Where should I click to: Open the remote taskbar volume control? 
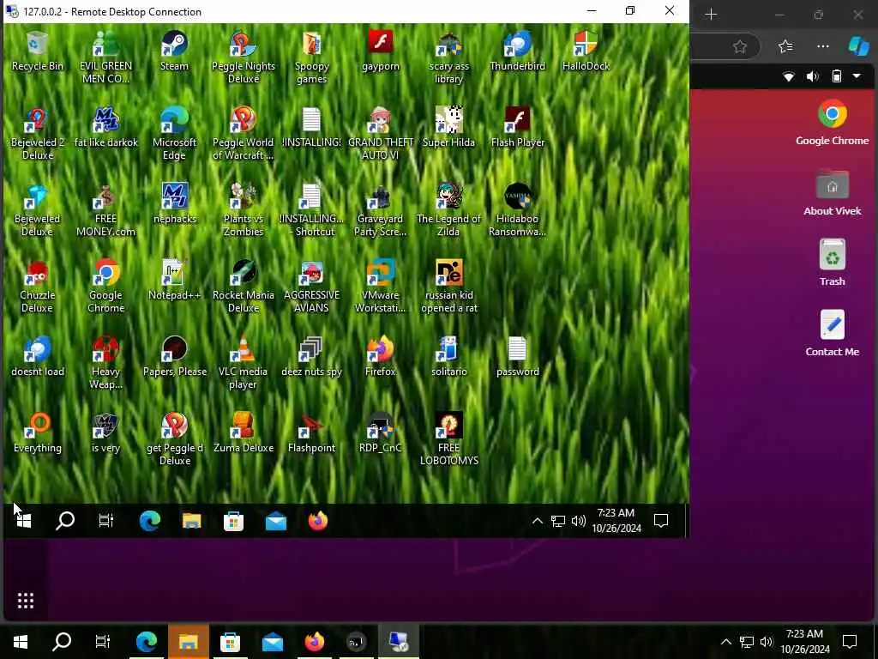coord(579,521)
